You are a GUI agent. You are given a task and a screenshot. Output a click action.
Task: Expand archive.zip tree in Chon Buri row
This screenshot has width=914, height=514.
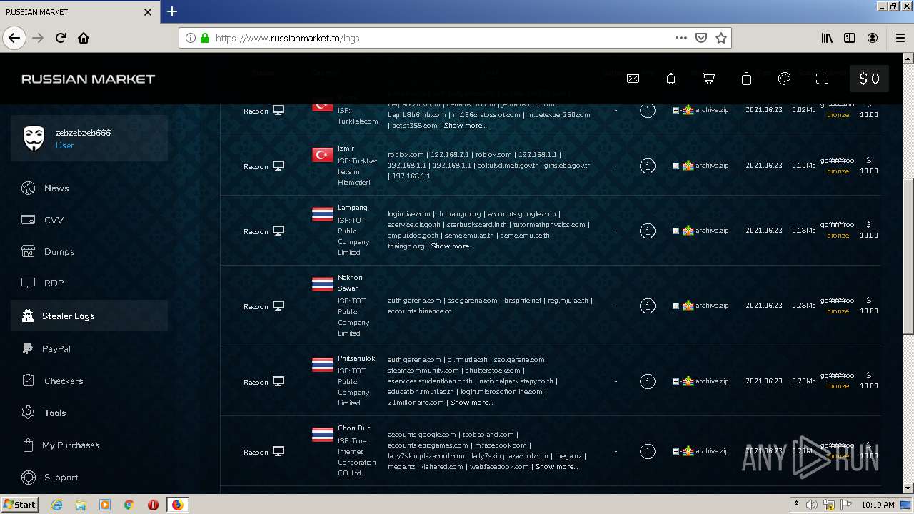tap(676, 451)
